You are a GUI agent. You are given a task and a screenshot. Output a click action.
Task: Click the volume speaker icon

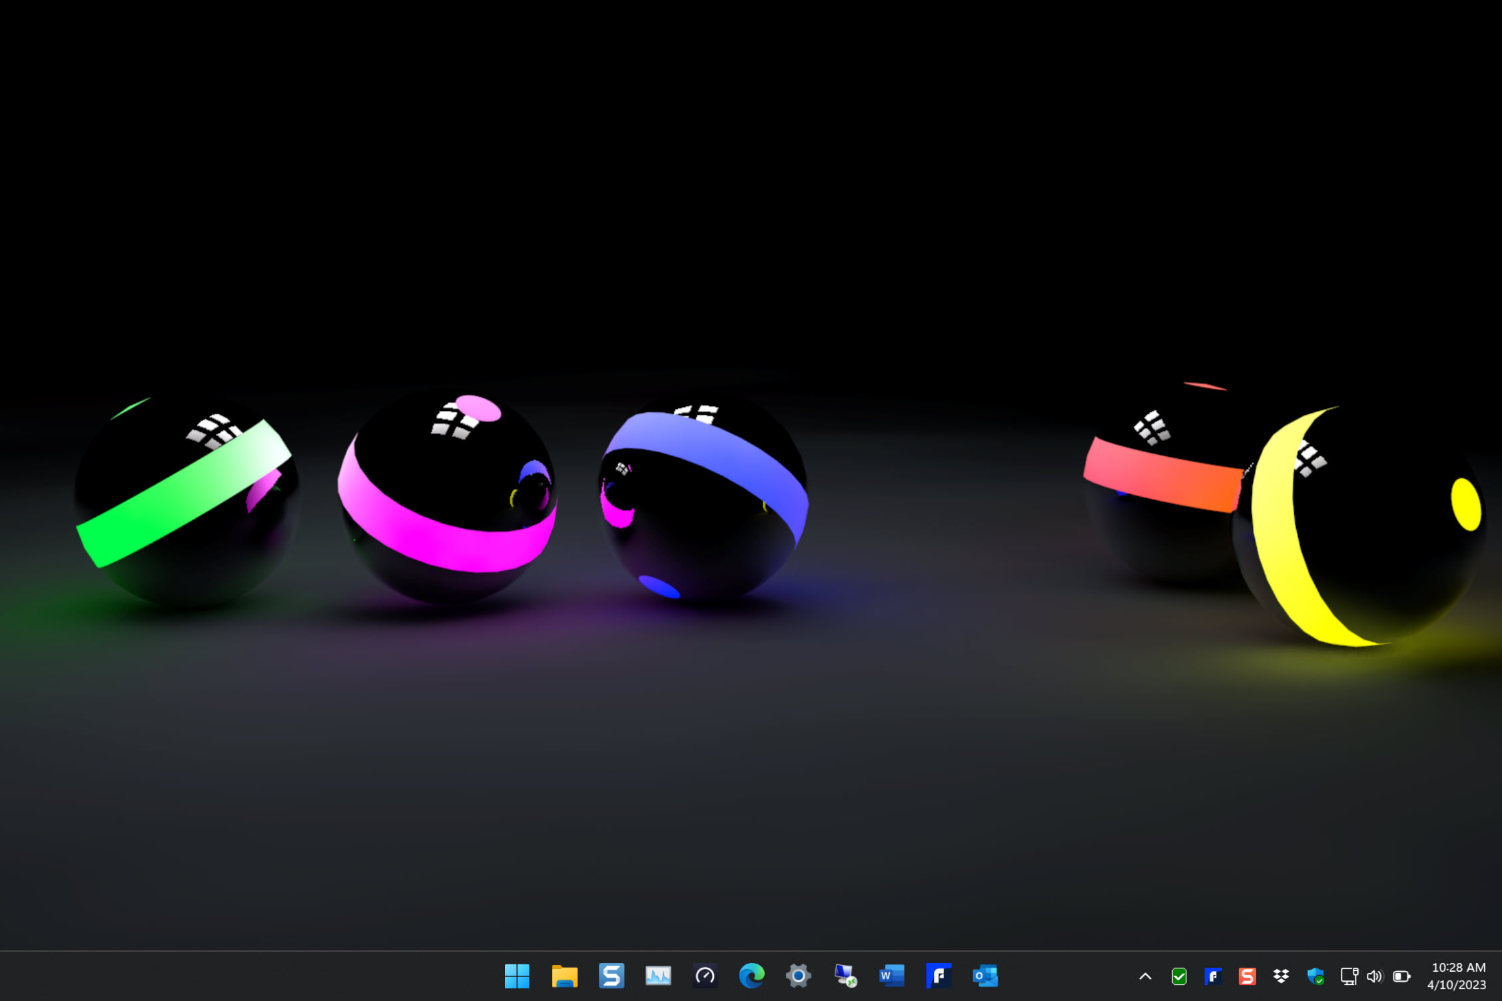[x=1375, y=977]
